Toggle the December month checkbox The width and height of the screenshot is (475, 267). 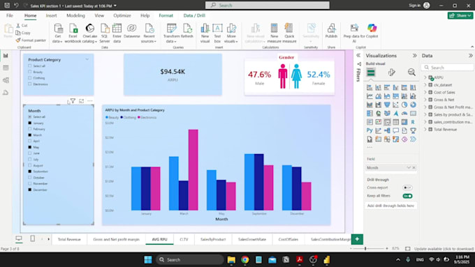(29, 190)
